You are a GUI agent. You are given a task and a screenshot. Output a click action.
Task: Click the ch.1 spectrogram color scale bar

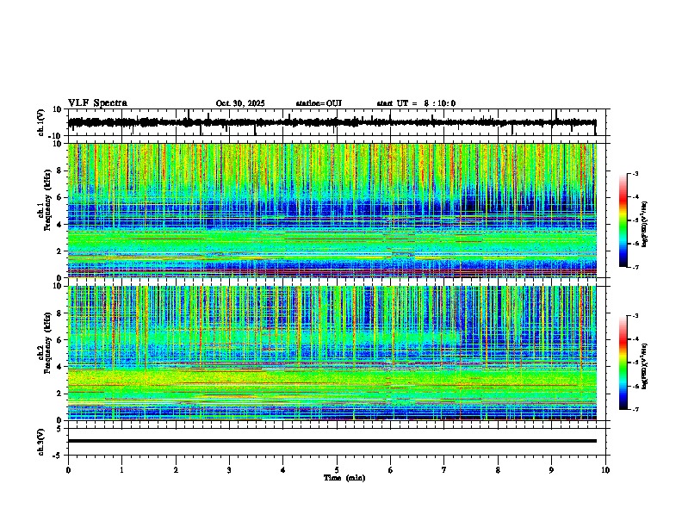(x=623, y=220)
